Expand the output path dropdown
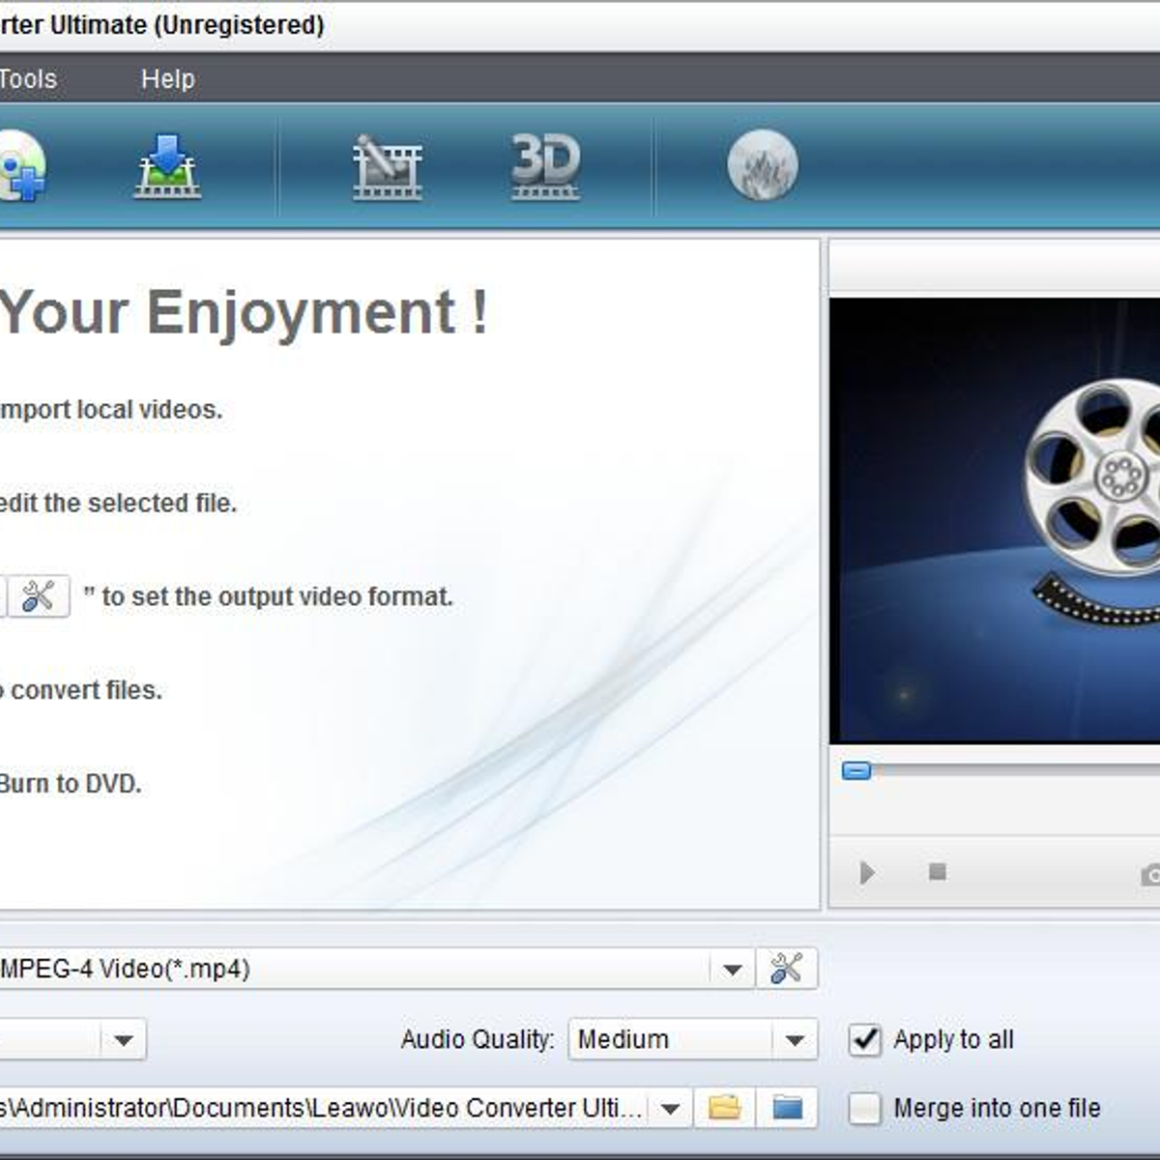Viewport: 1160px width, 1160px height. click(669, 1108)
